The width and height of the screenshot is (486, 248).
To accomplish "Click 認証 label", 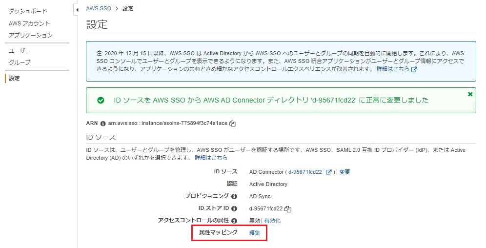I will coord(232,184).
